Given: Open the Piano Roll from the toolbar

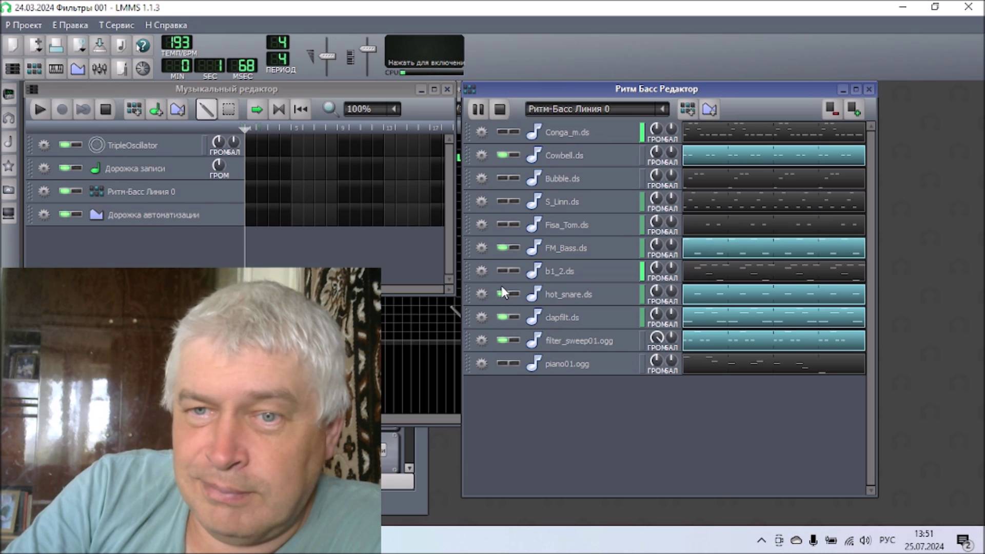Looking at the screenshot, I should click(56, 68).
